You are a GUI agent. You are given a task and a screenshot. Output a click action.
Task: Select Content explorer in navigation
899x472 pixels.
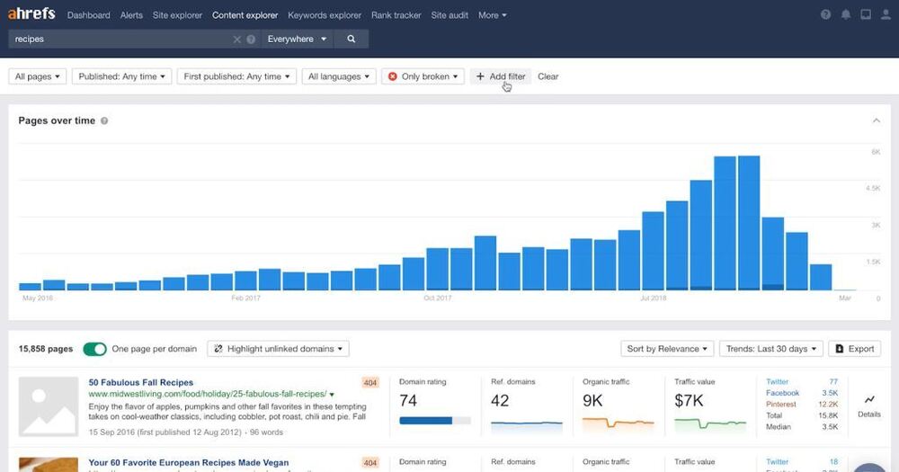tap(245, 15)
